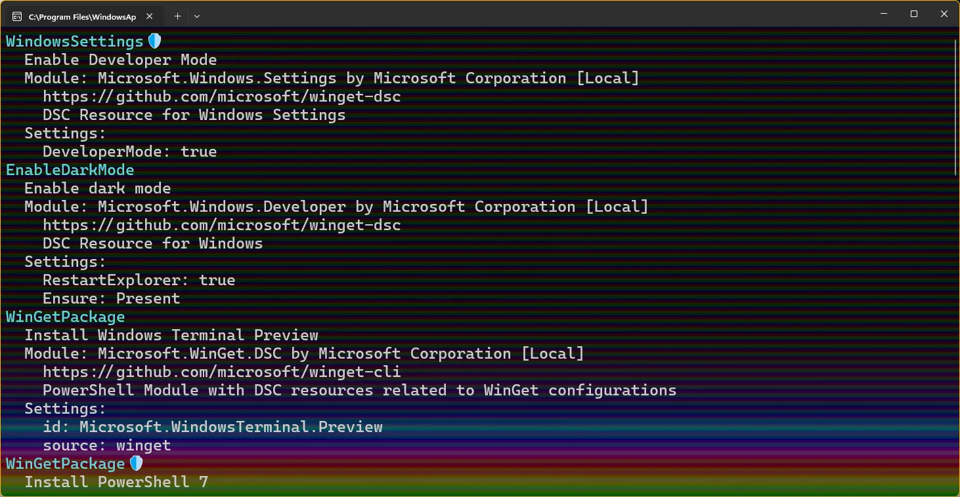Viewport: 960px width, 497px height.
Task: Click the WindowsSettings heading text
Action: pos(74,41)
